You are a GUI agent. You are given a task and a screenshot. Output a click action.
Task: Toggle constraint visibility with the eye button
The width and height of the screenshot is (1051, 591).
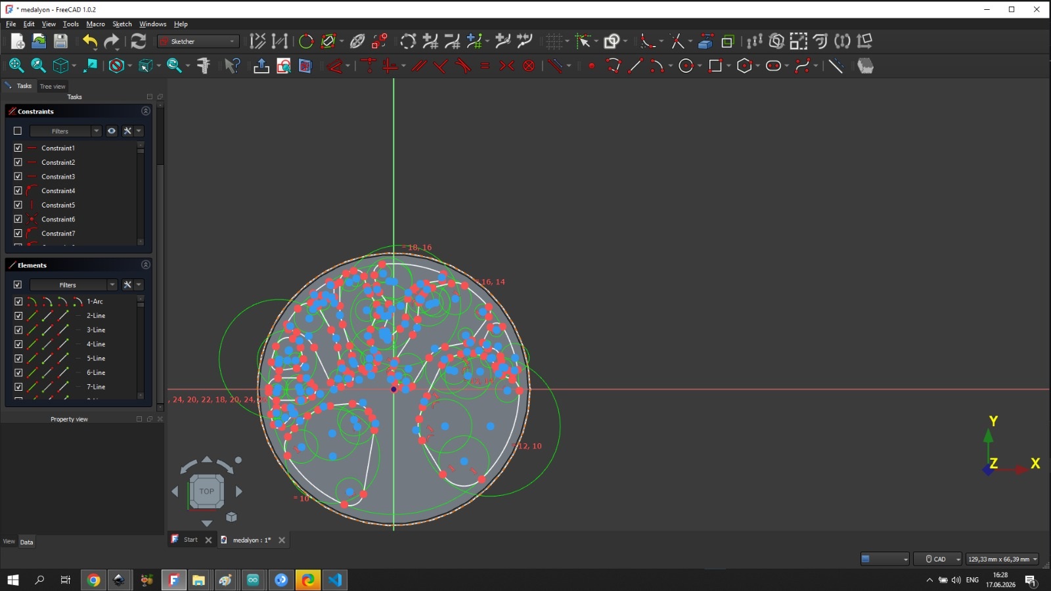pos(112,131)
